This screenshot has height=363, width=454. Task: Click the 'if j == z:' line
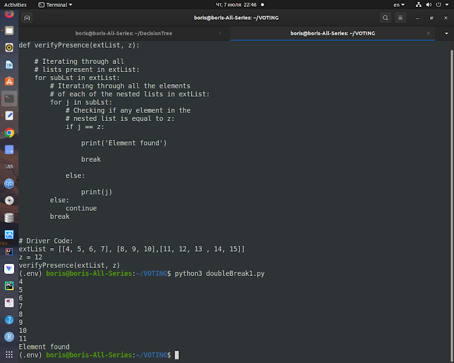click(x=85, y=127)
